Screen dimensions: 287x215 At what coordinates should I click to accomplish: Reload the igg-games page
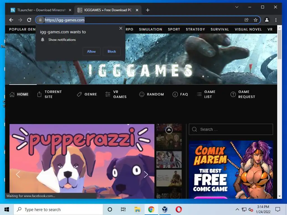pyautogui.click(x=29, y=20)
